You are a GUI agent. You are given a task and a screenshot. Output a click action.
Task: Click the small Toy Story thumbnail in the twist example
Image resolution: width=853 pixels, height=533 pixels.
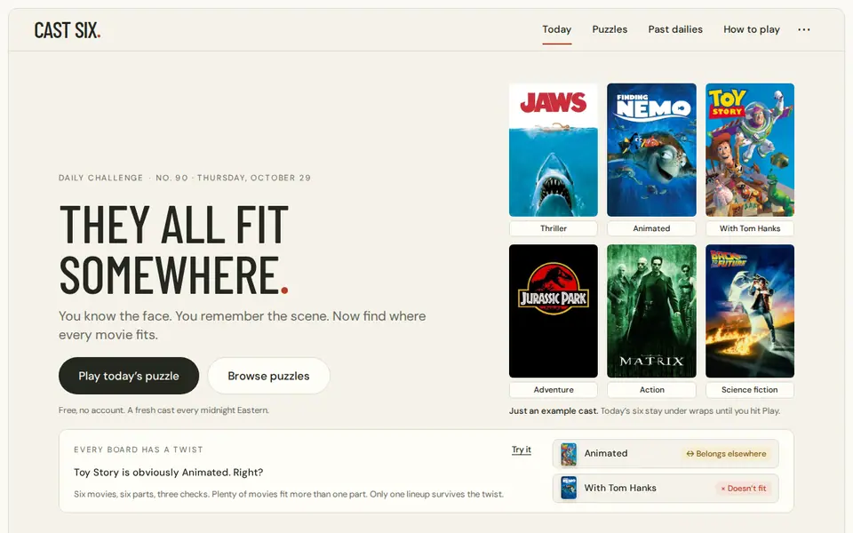coord(569,454)
